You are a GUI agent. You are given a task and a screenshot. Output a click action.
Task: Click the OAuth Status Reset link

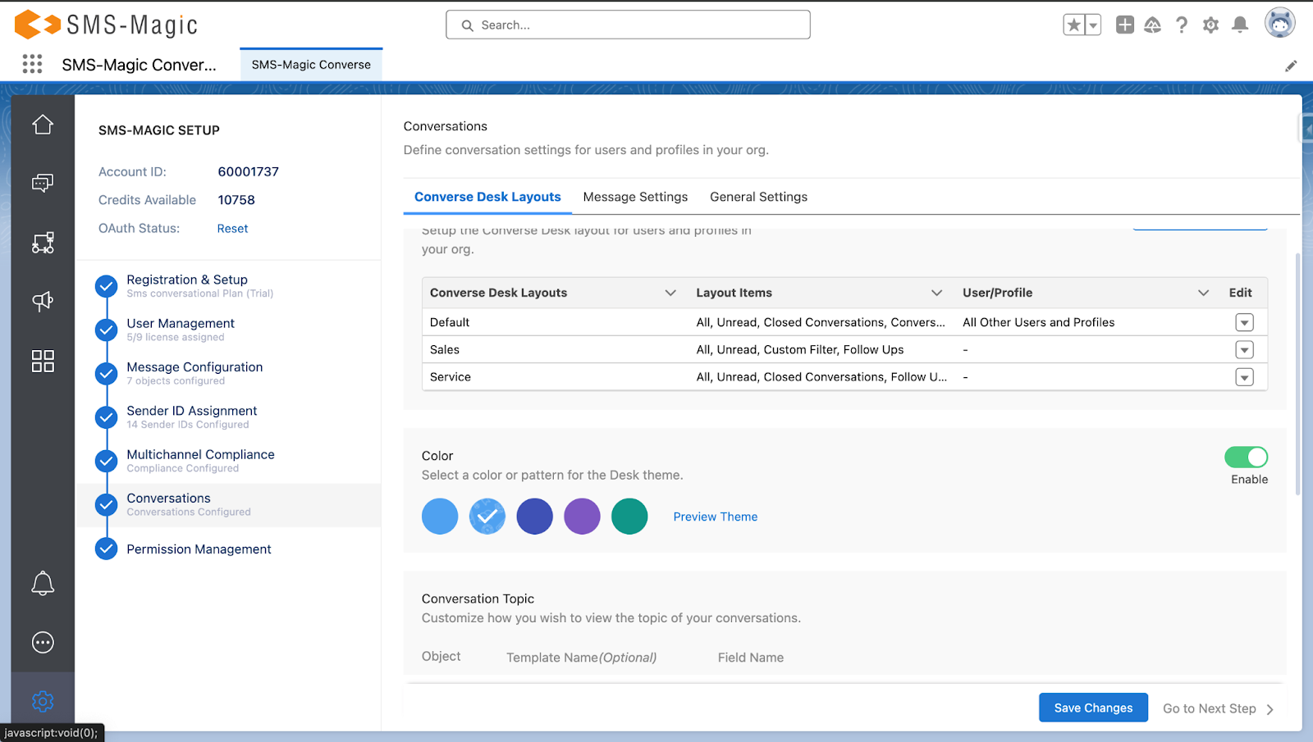tap(232, 229)
